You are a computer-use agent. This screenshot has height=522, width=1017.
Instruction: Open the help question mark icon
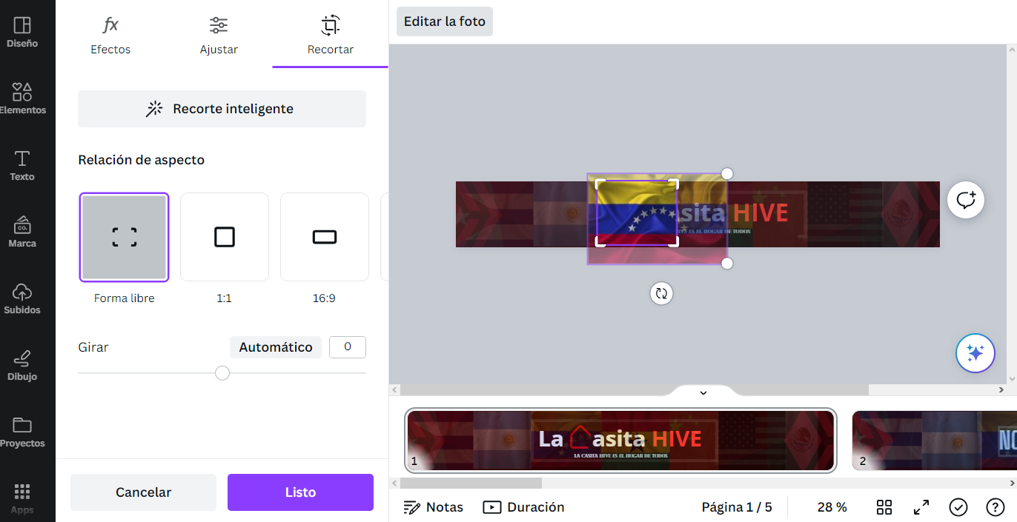coord(996,507)
